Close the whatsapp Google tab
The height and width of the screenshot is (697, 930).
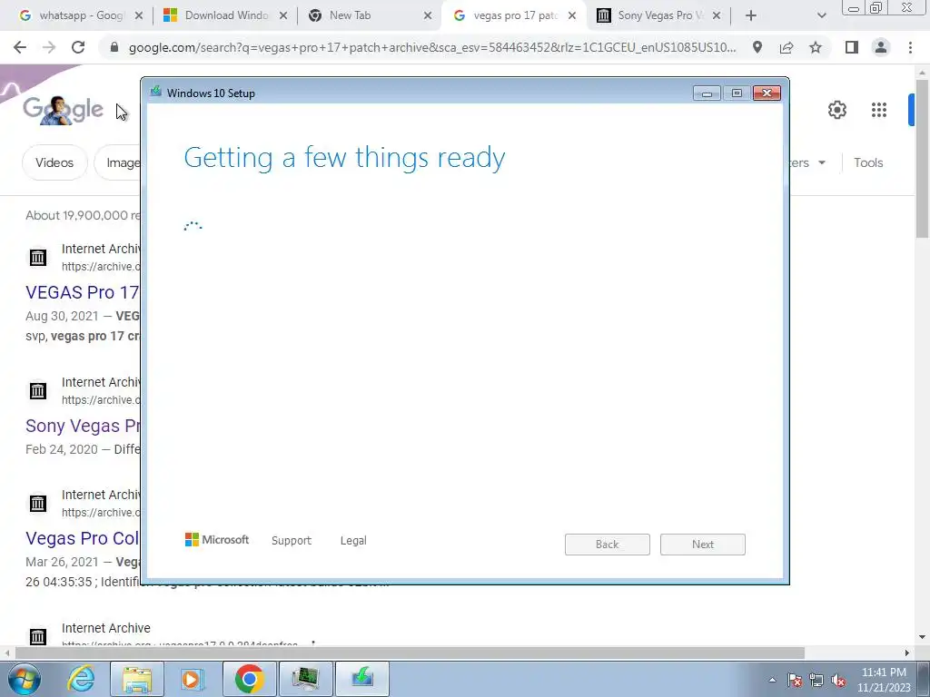pyautogui.click(x=139, y=15)
